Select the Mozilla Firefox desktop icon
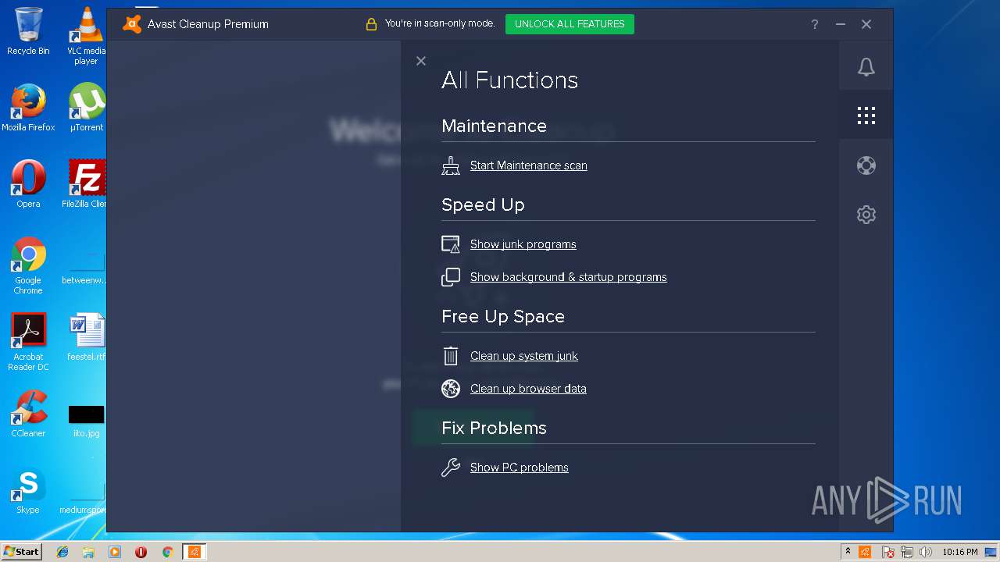Viewport: 1000px width, 562px height. [x=28, y=108]
